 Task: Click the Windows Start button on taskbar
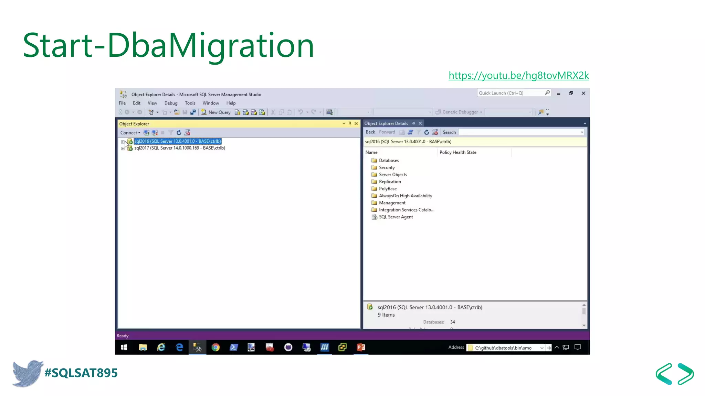[x=124, y=348]
